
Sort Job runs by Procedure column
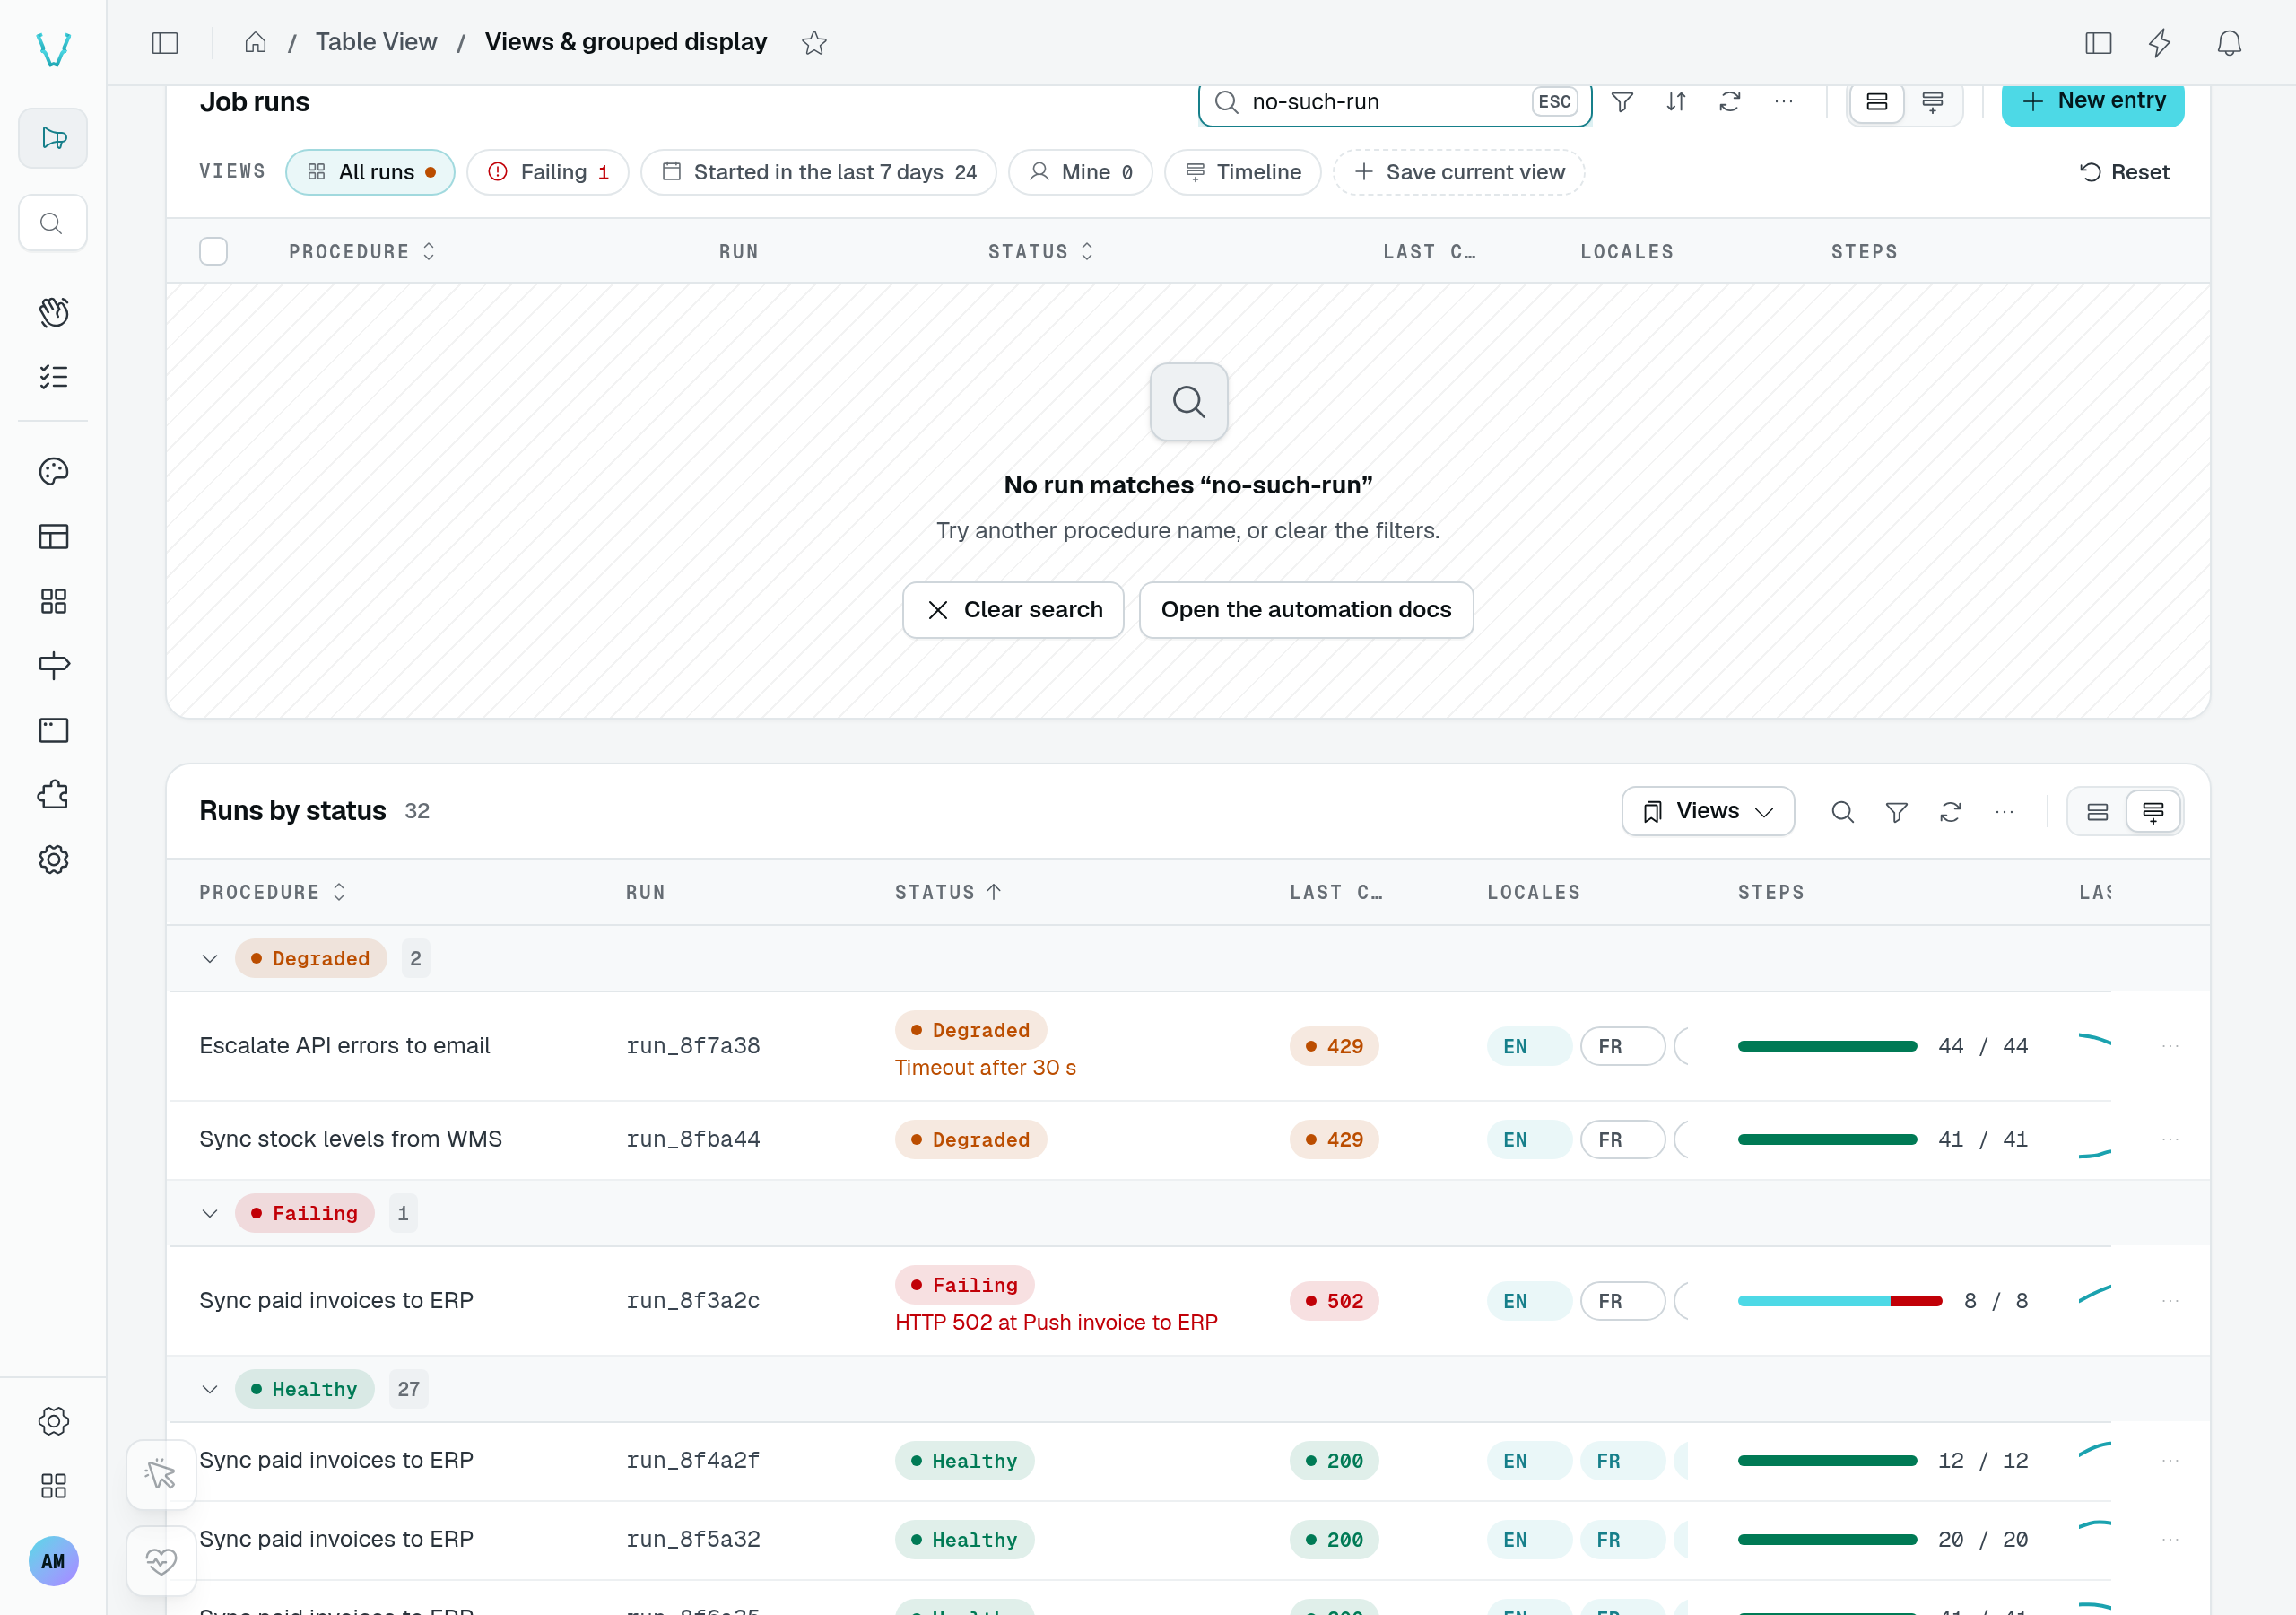362,252
